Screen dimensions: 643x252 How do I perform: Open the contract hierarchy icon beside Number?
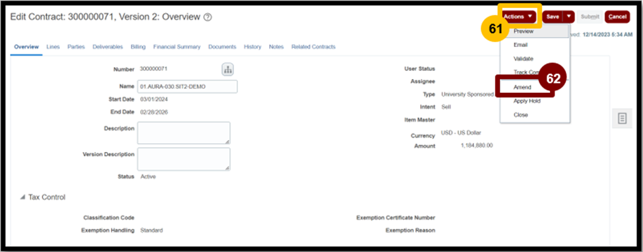(228, 70)
